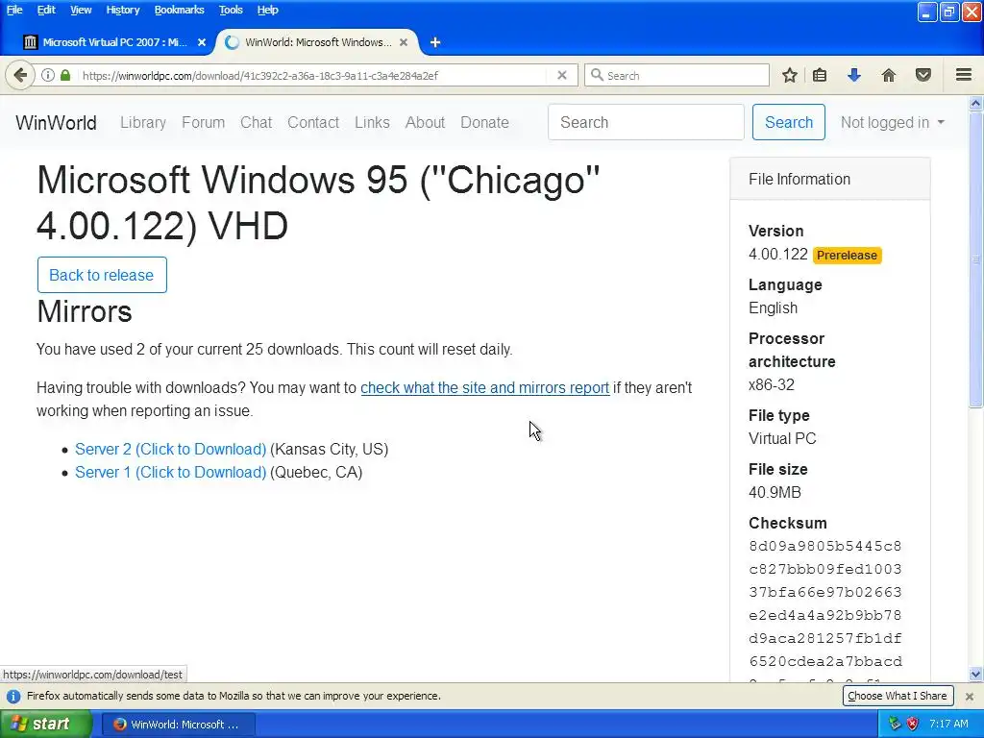Click the page scrollbar down arrow
The image size is (984, 738).
(976, 675)
